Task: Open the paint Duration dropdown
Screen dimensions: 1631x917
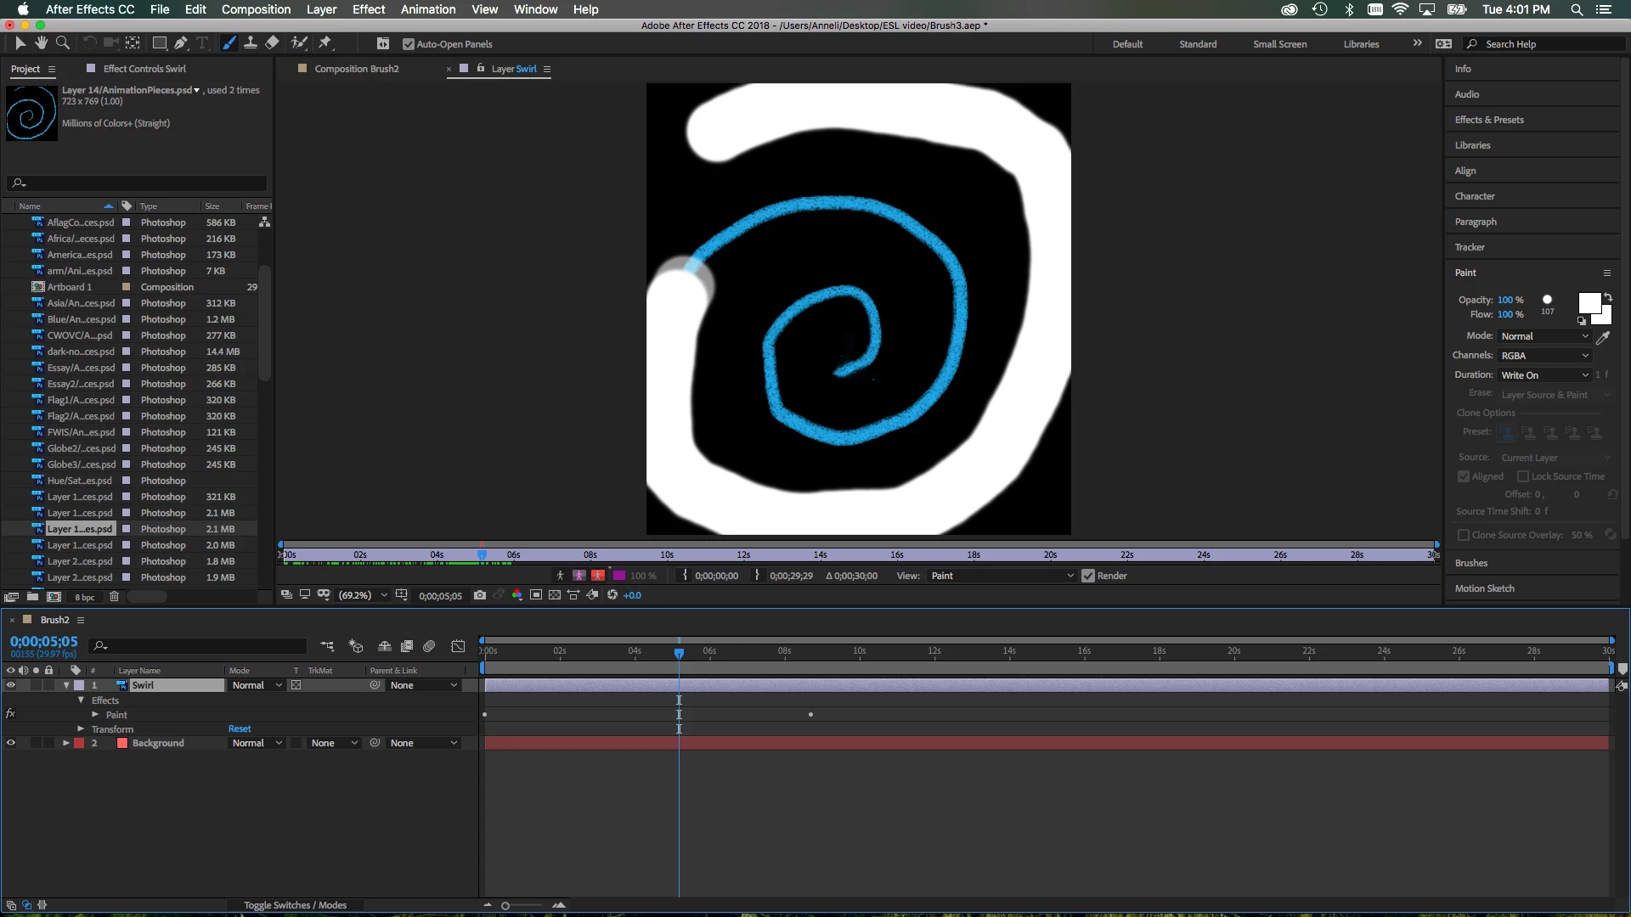Action: pyautogui.click(x=1544, y=375)
